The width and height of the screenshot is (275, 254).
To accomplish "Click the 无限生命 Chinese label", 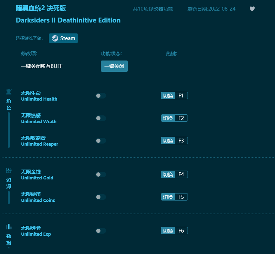I will pyautogui.click(x=31, y=93).
